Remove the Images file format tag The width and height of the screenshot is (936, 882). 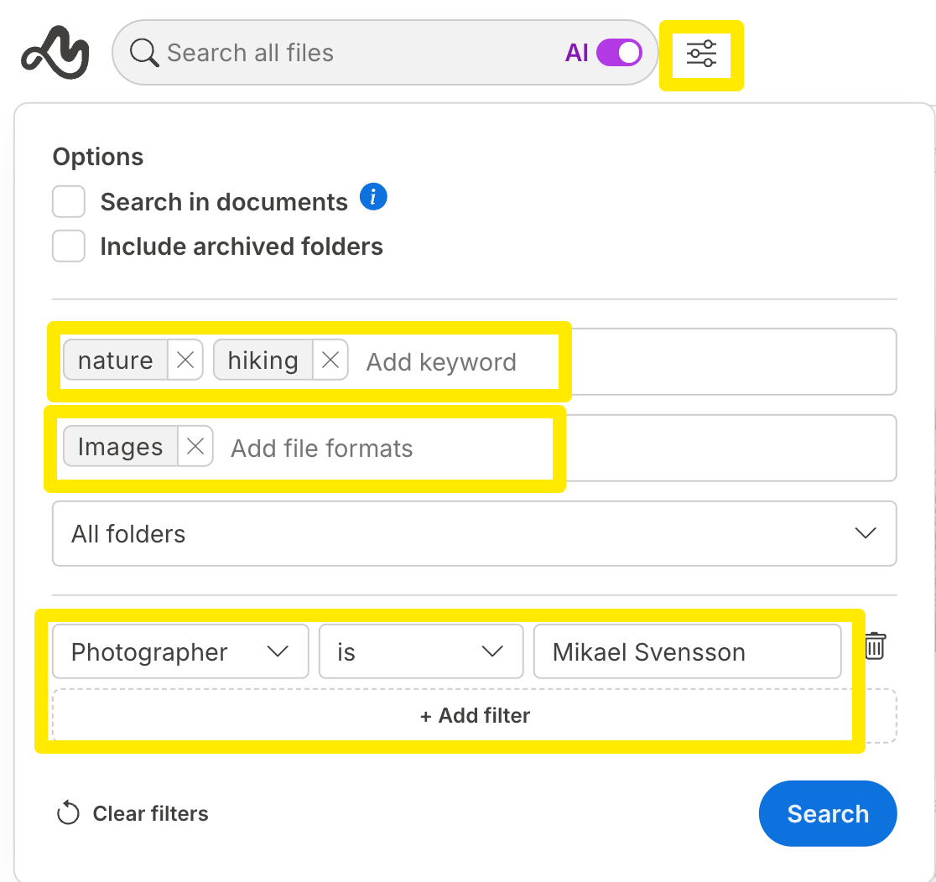click(x=195, y=447)
